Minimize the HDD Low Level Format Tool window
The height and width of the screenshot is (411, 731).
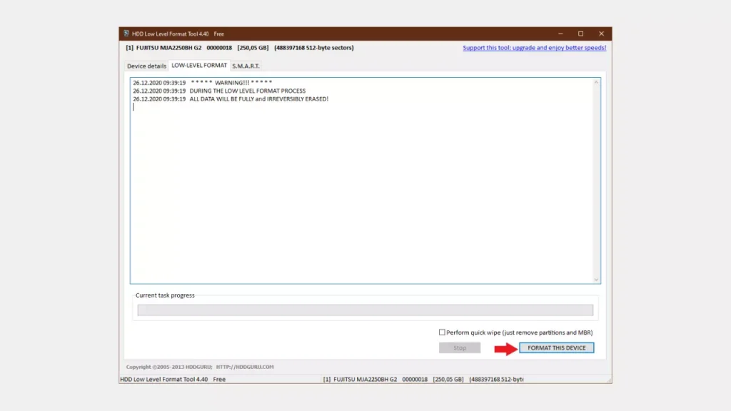point(560,34)
